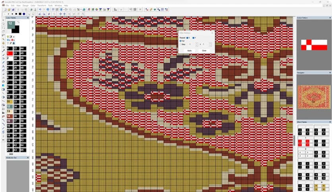Screen dimensions: 332x192
Task: Open the View menu
Action: [18, 6]
